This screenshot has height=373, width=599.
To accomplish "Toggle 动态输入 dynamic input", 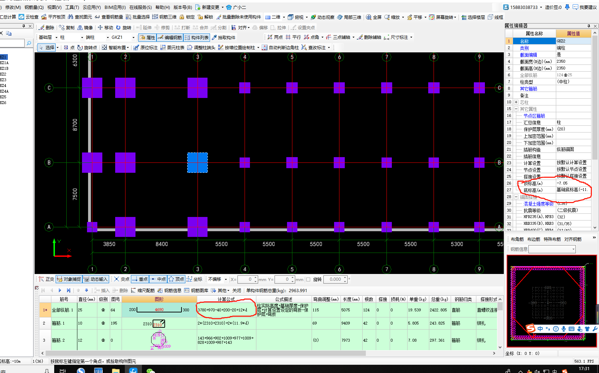I will (96, 279).
